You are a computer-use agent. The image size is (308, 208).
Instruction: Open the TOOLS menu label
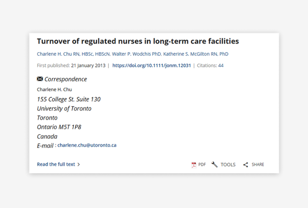228,165
